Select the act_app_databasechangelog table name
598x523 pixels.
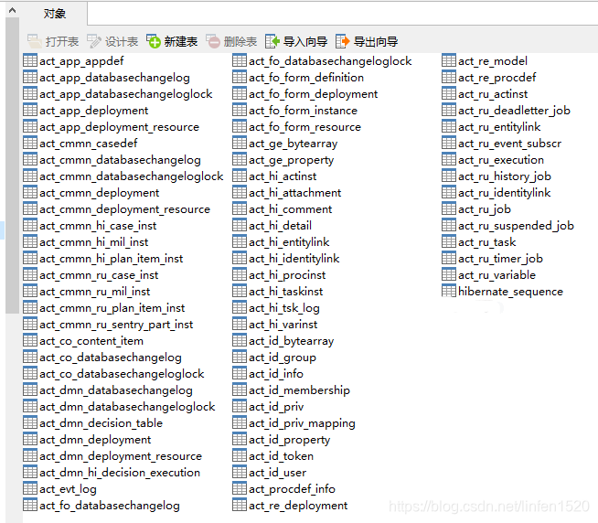point(114,78)
